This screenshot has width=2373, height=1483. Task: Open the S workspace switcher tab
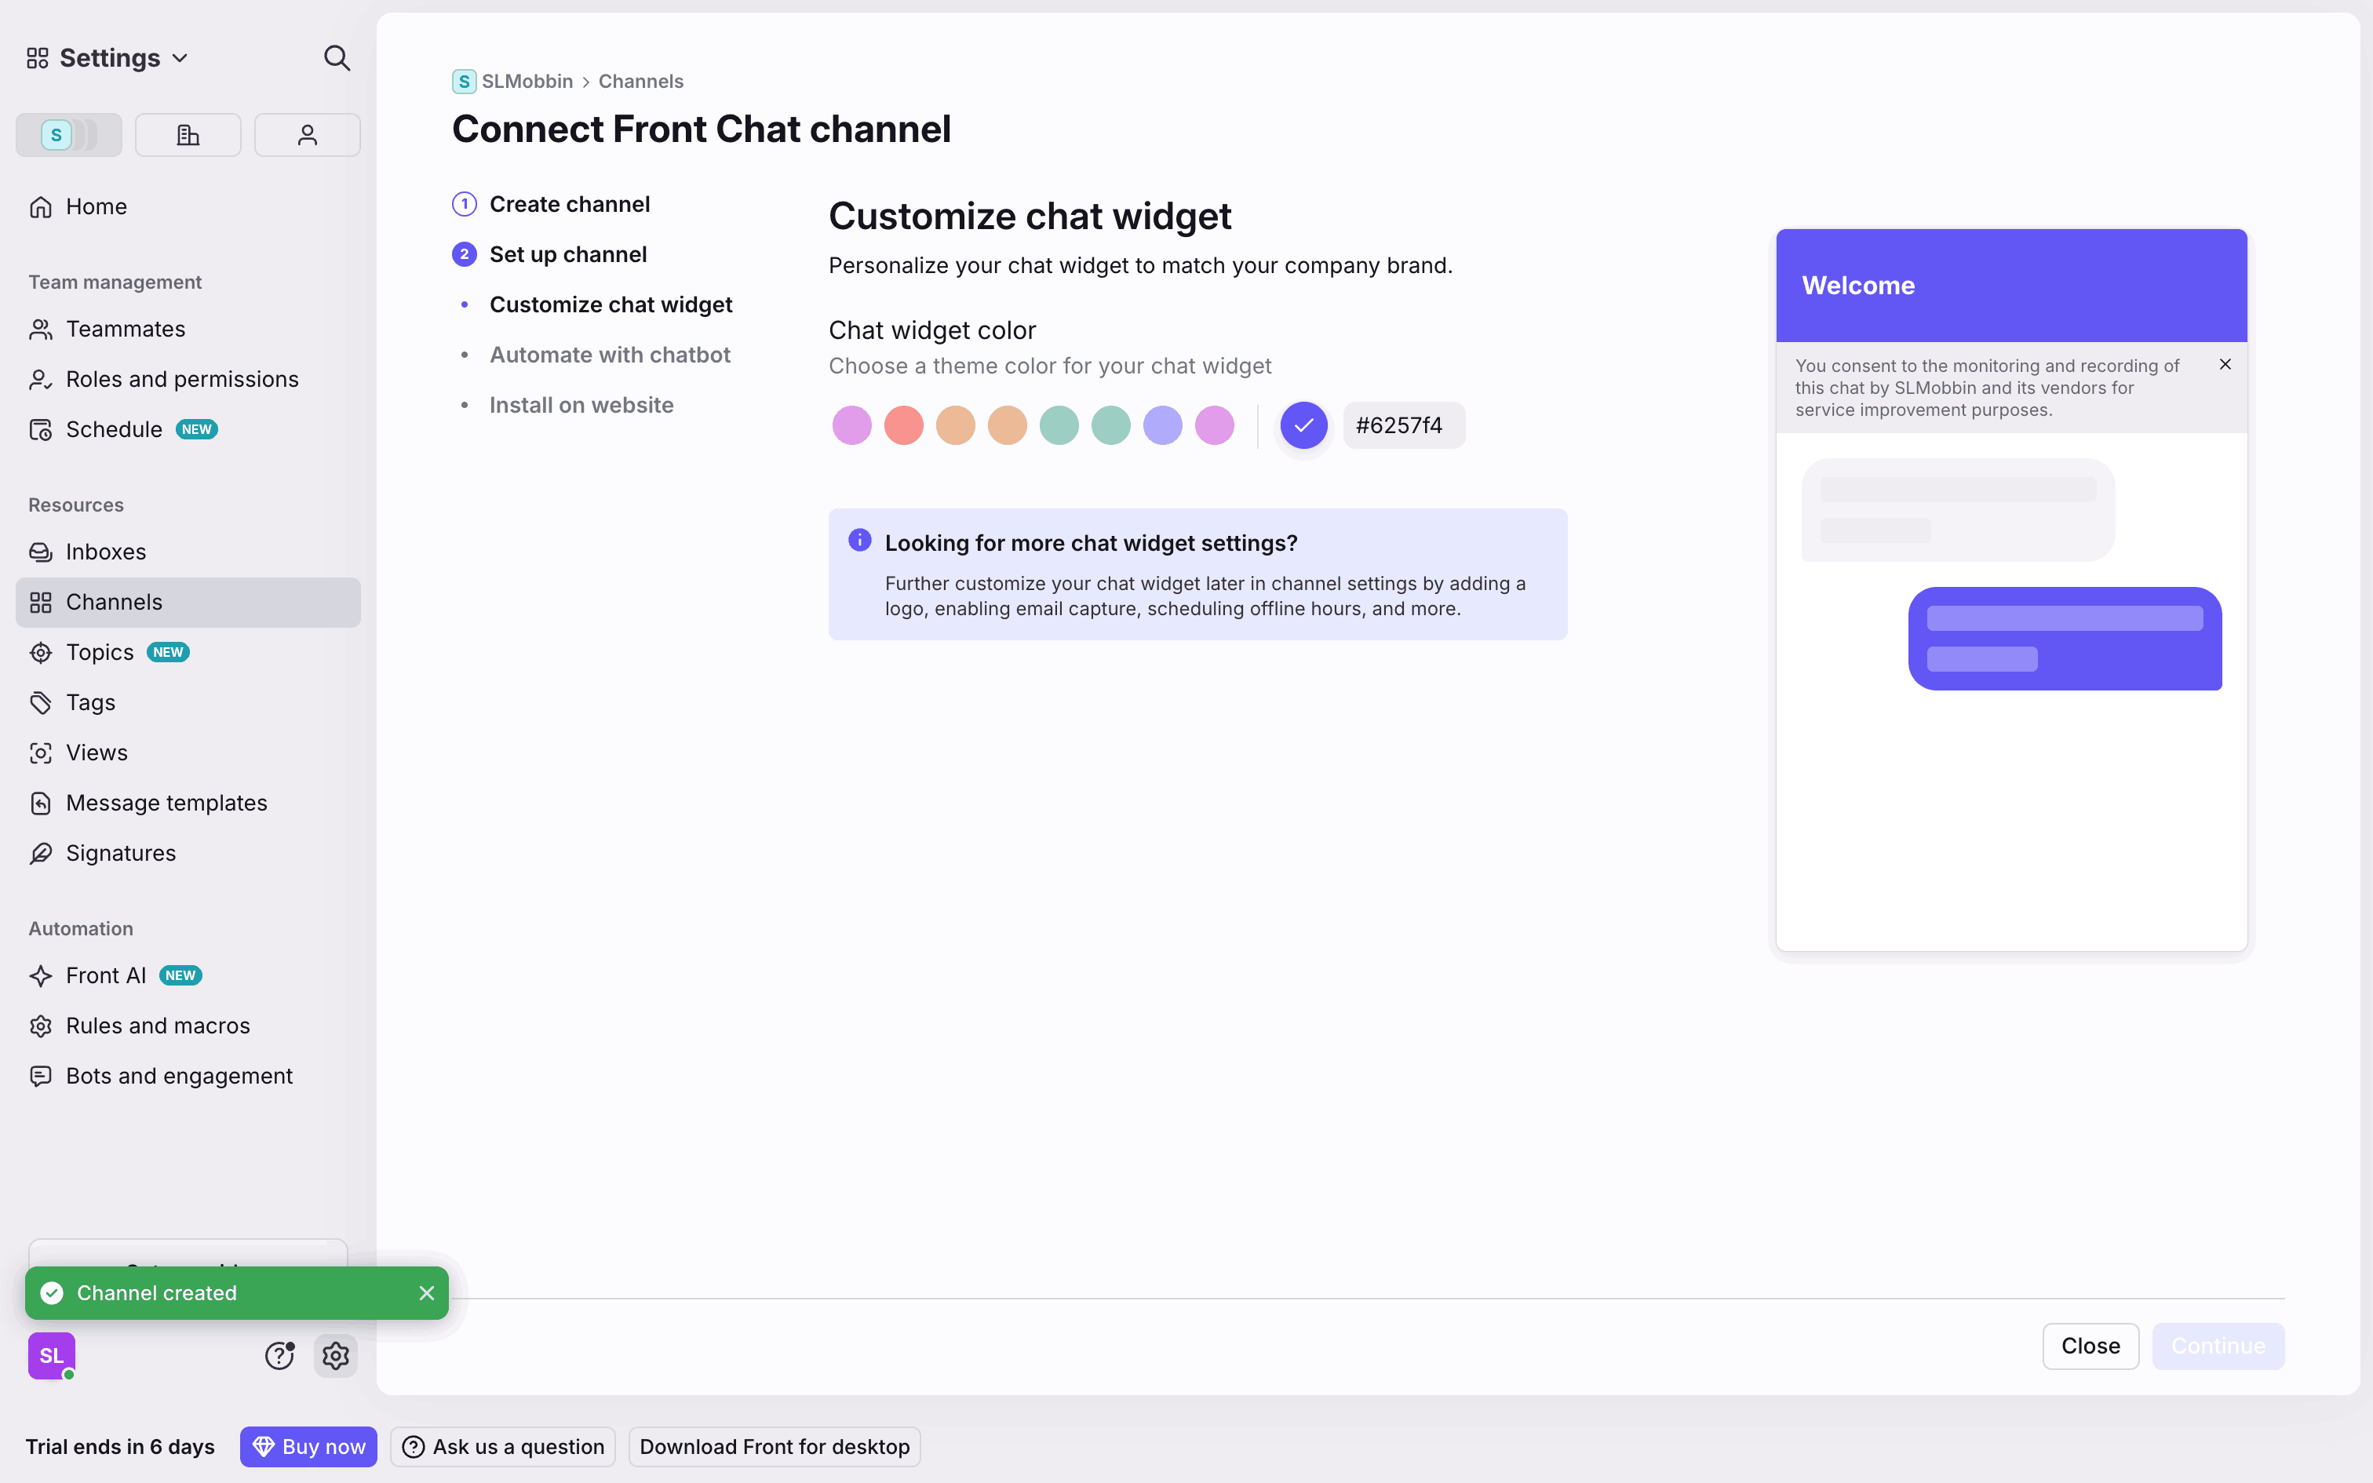pos(68,135)
